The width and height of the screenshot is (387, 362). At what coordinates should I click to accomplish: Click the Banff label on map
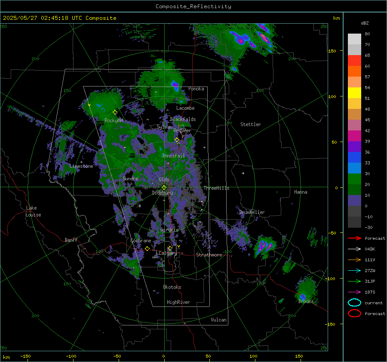(x=71, y=240)
